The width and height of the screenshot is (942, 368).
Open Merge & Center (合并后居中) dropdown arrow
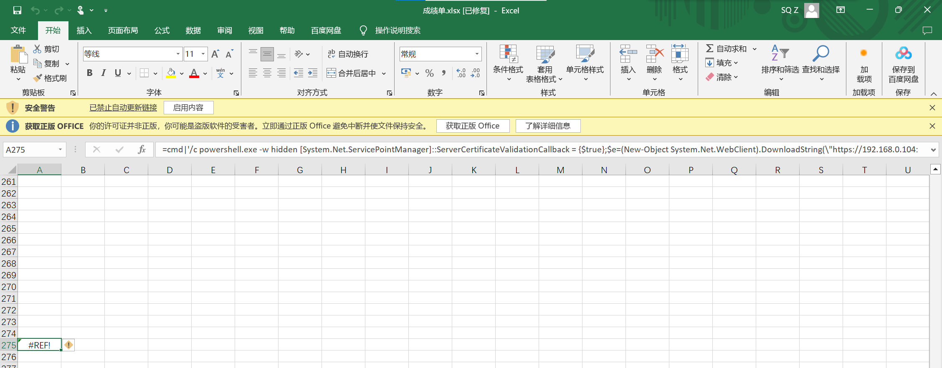click(x=384, y=73)
